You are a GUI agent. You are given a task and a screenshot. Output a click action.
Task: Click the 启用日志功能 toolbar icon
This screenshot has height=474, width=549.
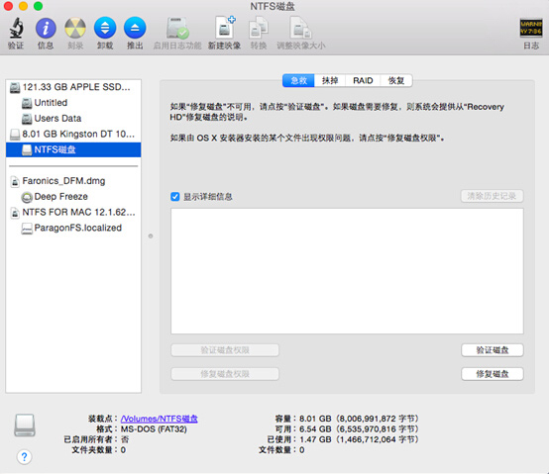point(177,29)
